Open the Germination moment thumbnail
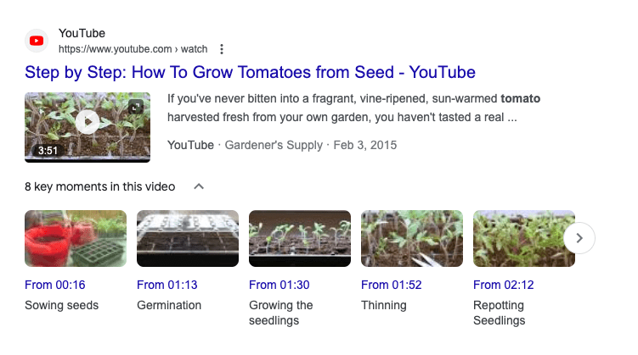Image resolution: width=638 pixels, height=355 pixels. click(188, 239)
